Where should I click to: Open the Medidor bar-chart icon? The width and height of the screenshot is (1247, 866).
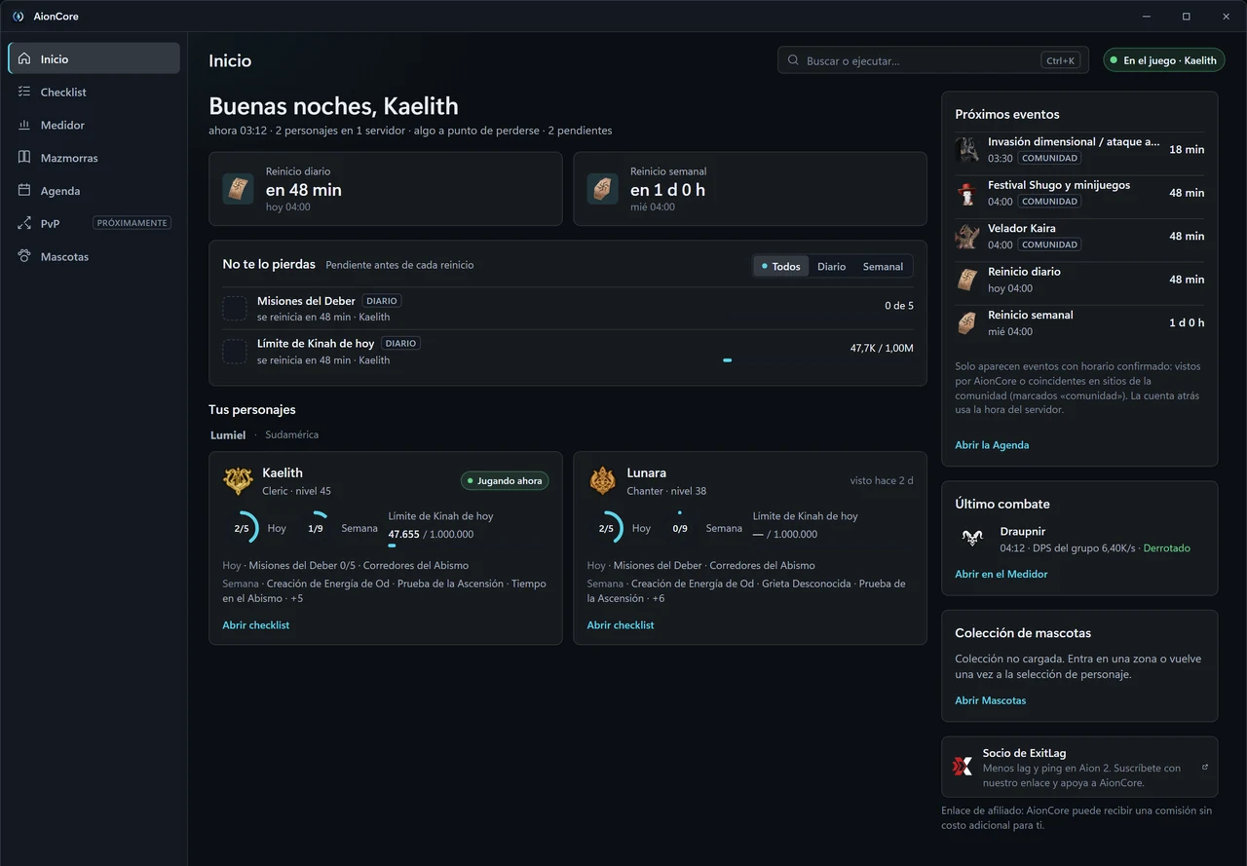24,125
